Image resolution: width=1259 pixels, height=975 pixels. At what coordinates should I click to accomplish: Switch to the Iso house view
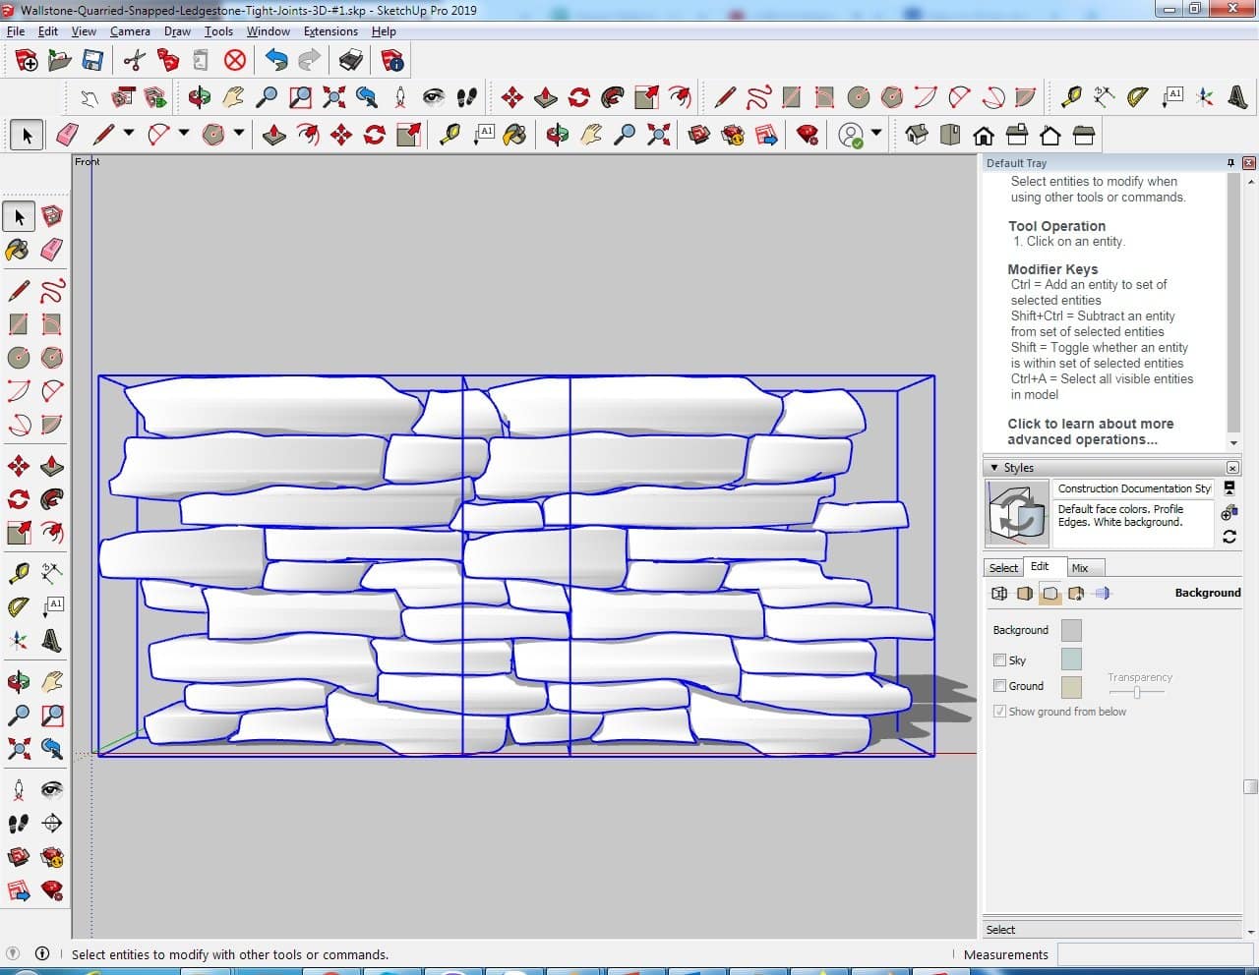click(x=917, y=135)
